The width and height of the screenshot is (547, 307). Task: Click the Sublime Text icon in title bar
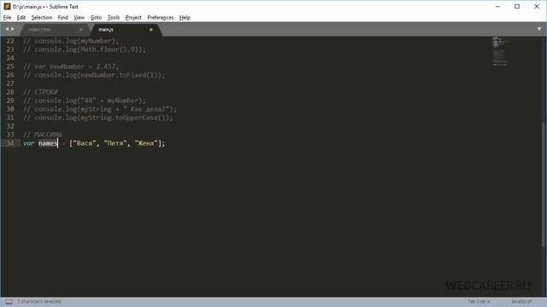tap(7, 6)
